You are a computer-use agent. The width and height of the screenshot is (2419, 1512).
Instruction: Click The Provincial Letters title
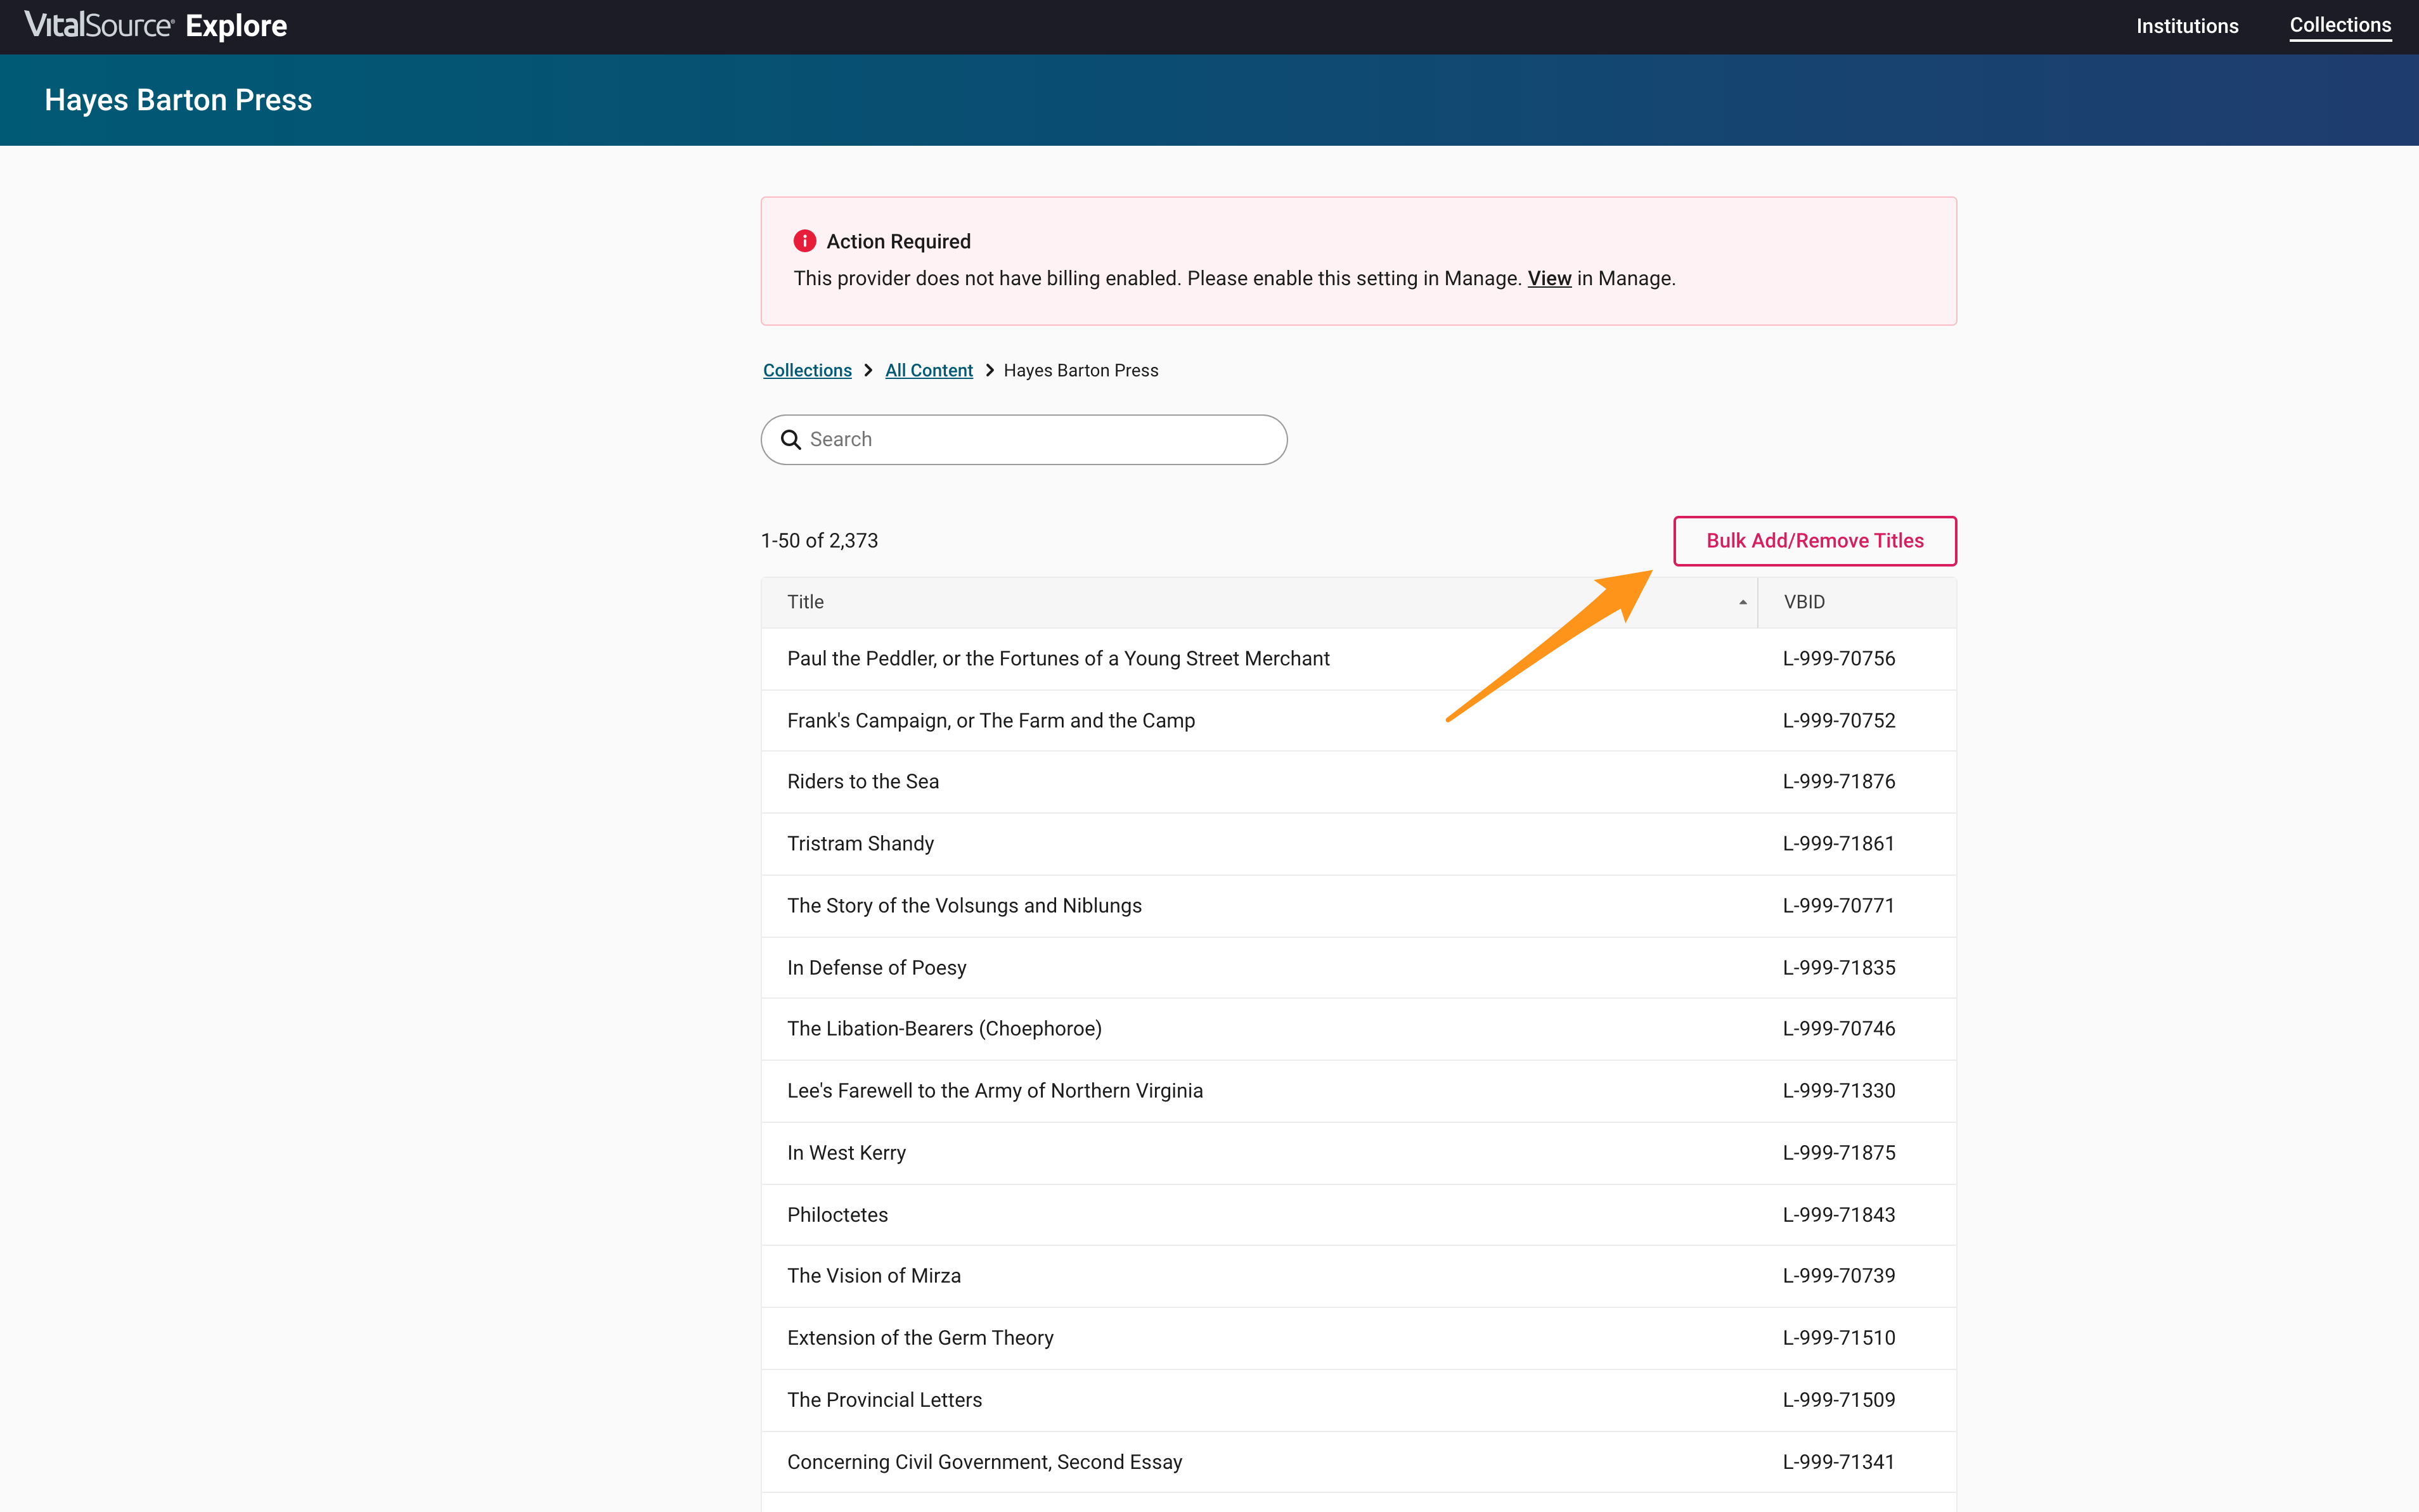pos(884,1400)
